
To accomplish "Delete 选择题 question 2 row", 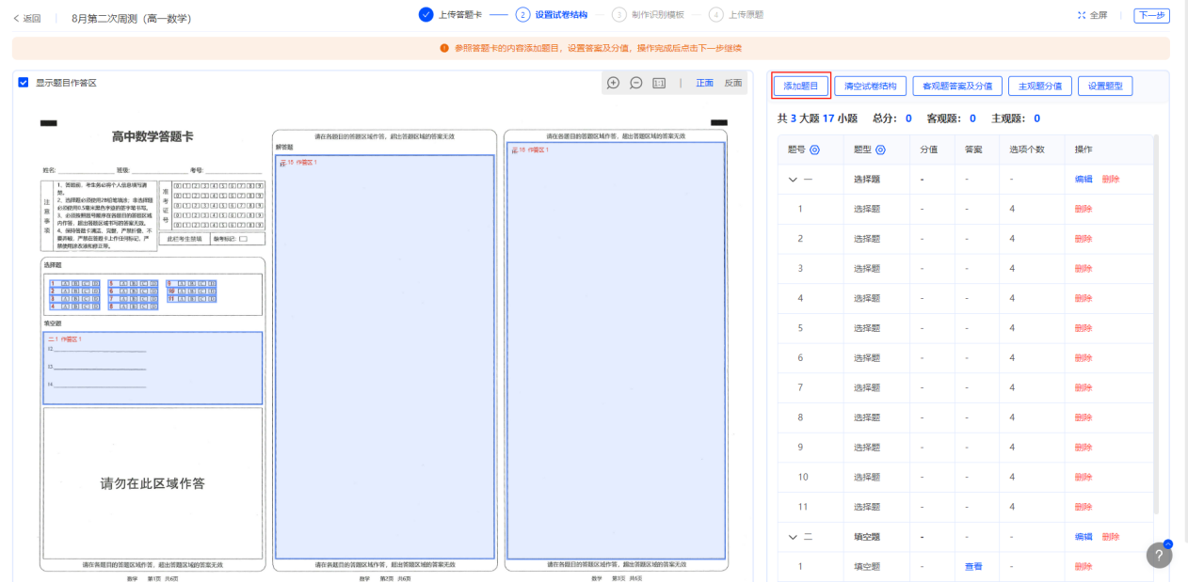I will (x=1084, y=239).
